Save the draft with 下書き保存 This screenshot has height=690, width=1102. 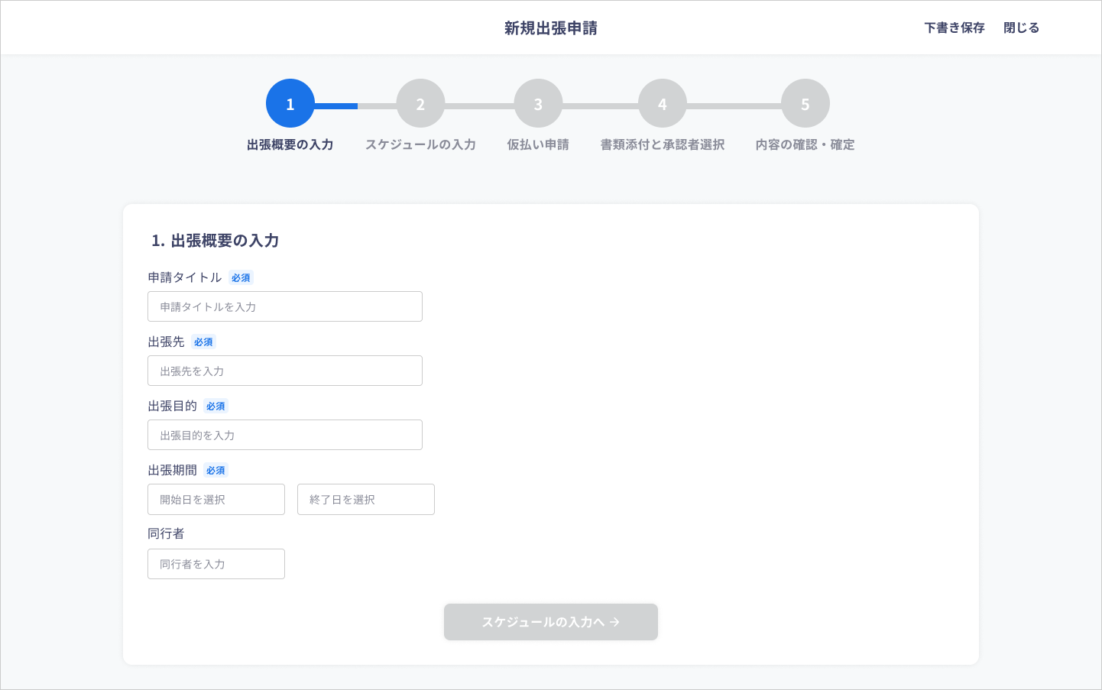click(954, 27)
